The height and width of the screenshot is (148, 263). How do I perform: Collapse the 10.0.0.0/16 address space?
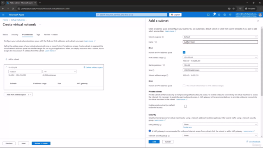pyautogui.click(x=7, y=67)
